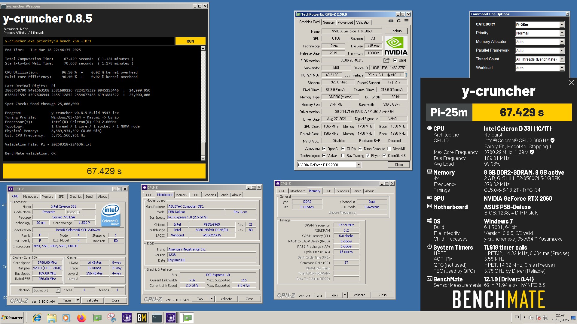Click the Close button in GPU-Z

(399, 165)
